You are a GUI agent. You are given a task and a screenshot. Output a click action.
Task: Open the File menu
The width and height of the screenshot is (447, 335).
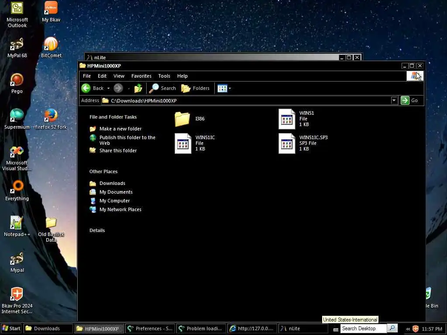tap(87, 76)
